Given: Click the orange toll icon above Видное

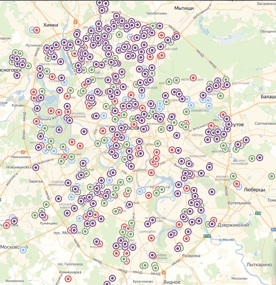Looking at the screenshot, I should [164, 272].
